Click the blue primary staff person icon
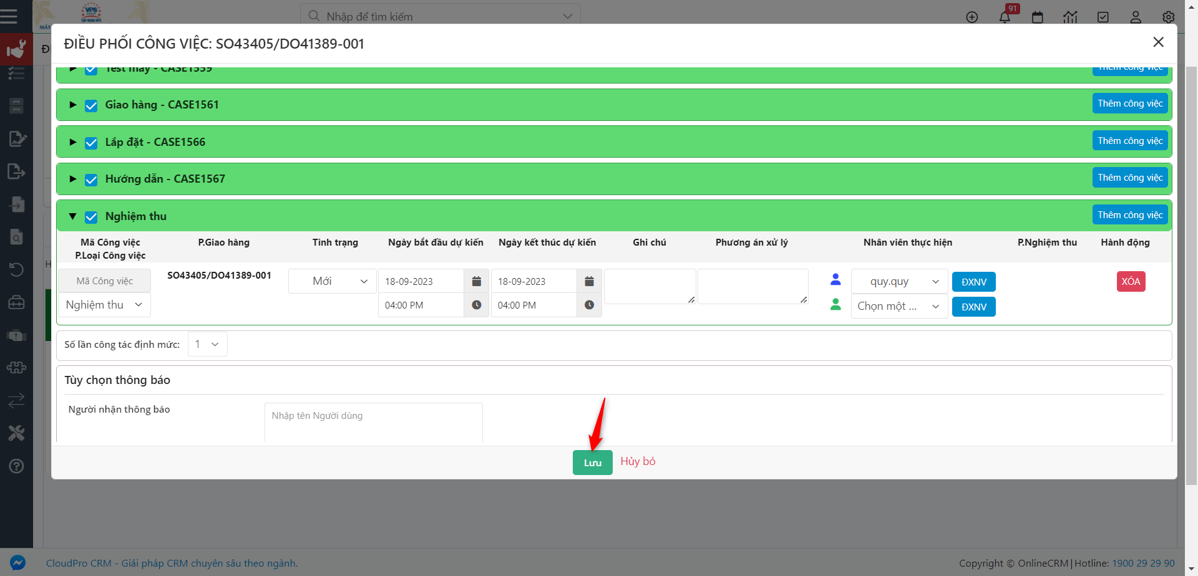1198x576 pixels. point(835,279)
